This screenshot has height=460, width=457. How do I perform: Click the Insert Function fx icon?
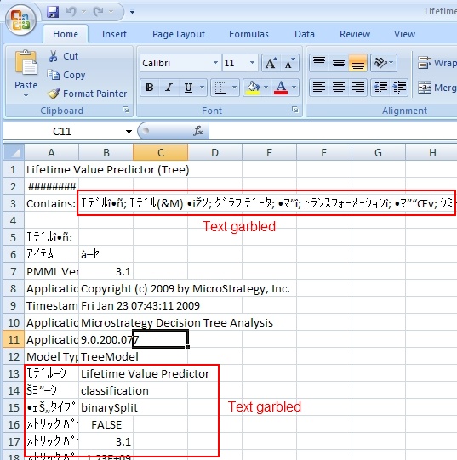pos(198,131)
